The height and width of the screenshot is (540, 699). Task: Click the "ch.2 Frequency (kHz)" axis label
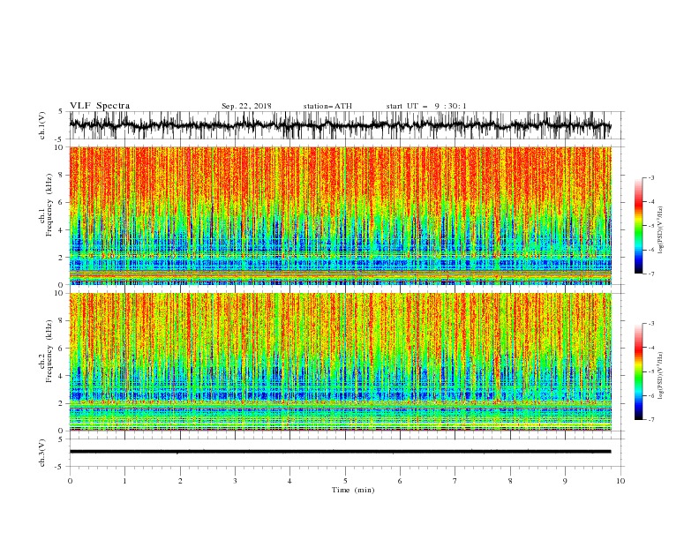point(46,351)
